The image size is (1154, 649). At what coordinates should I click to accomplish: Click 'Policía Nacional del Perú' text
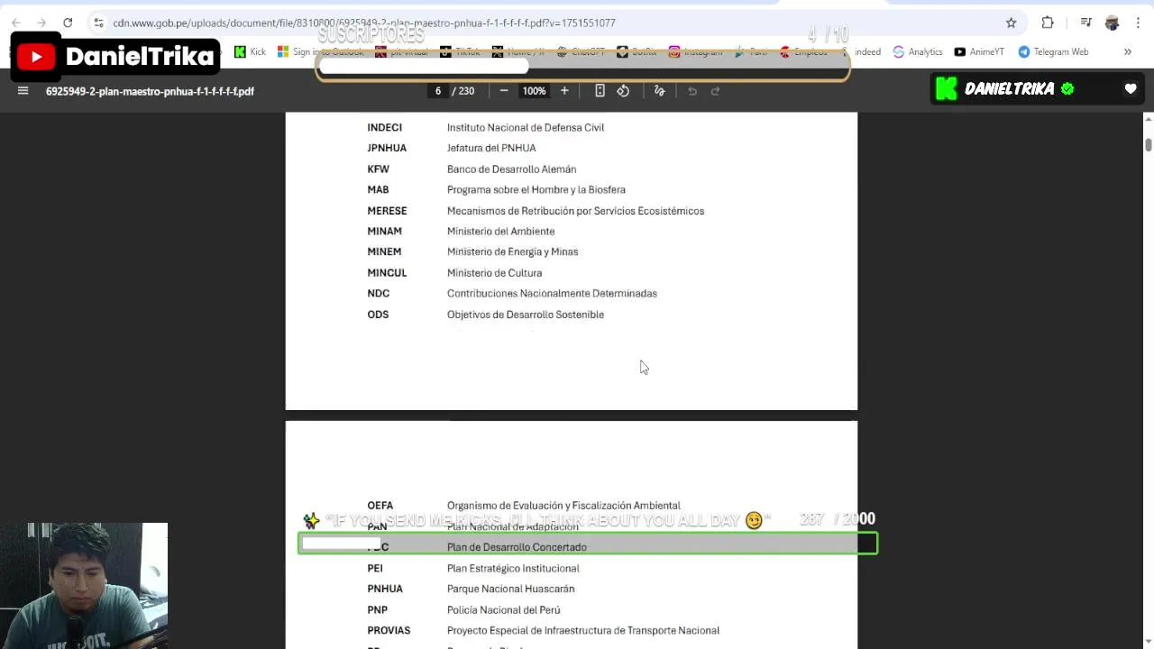[x=503, y=610]
